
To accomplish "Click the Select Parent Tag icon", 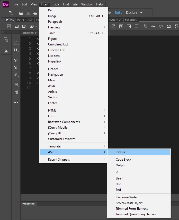I will 16,67.
